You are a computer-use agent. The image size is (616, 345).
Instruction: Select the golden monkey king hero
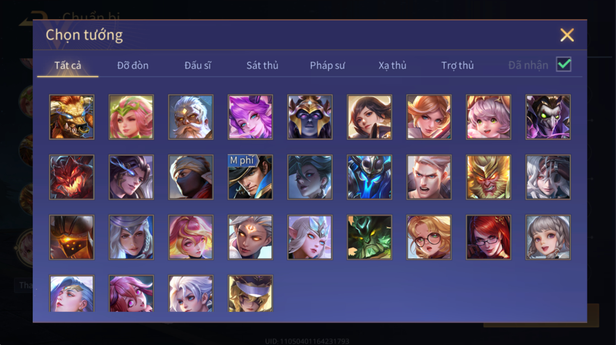[488, 177]
